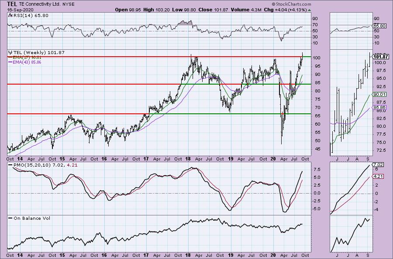
Task: Click the 90.01 EMA price tag
Action: (379, 94)
